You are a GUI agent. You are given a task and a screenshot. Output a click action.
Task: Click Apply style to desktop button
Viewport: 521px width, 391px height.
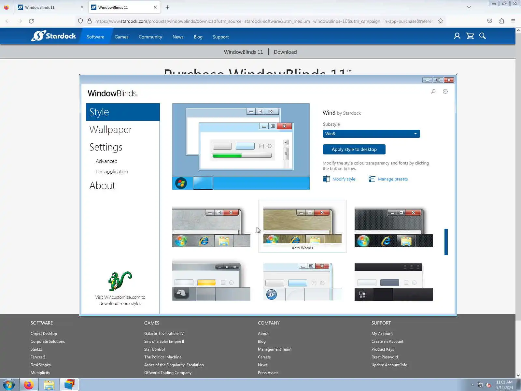pyautogui.click(x=354, y=149)
